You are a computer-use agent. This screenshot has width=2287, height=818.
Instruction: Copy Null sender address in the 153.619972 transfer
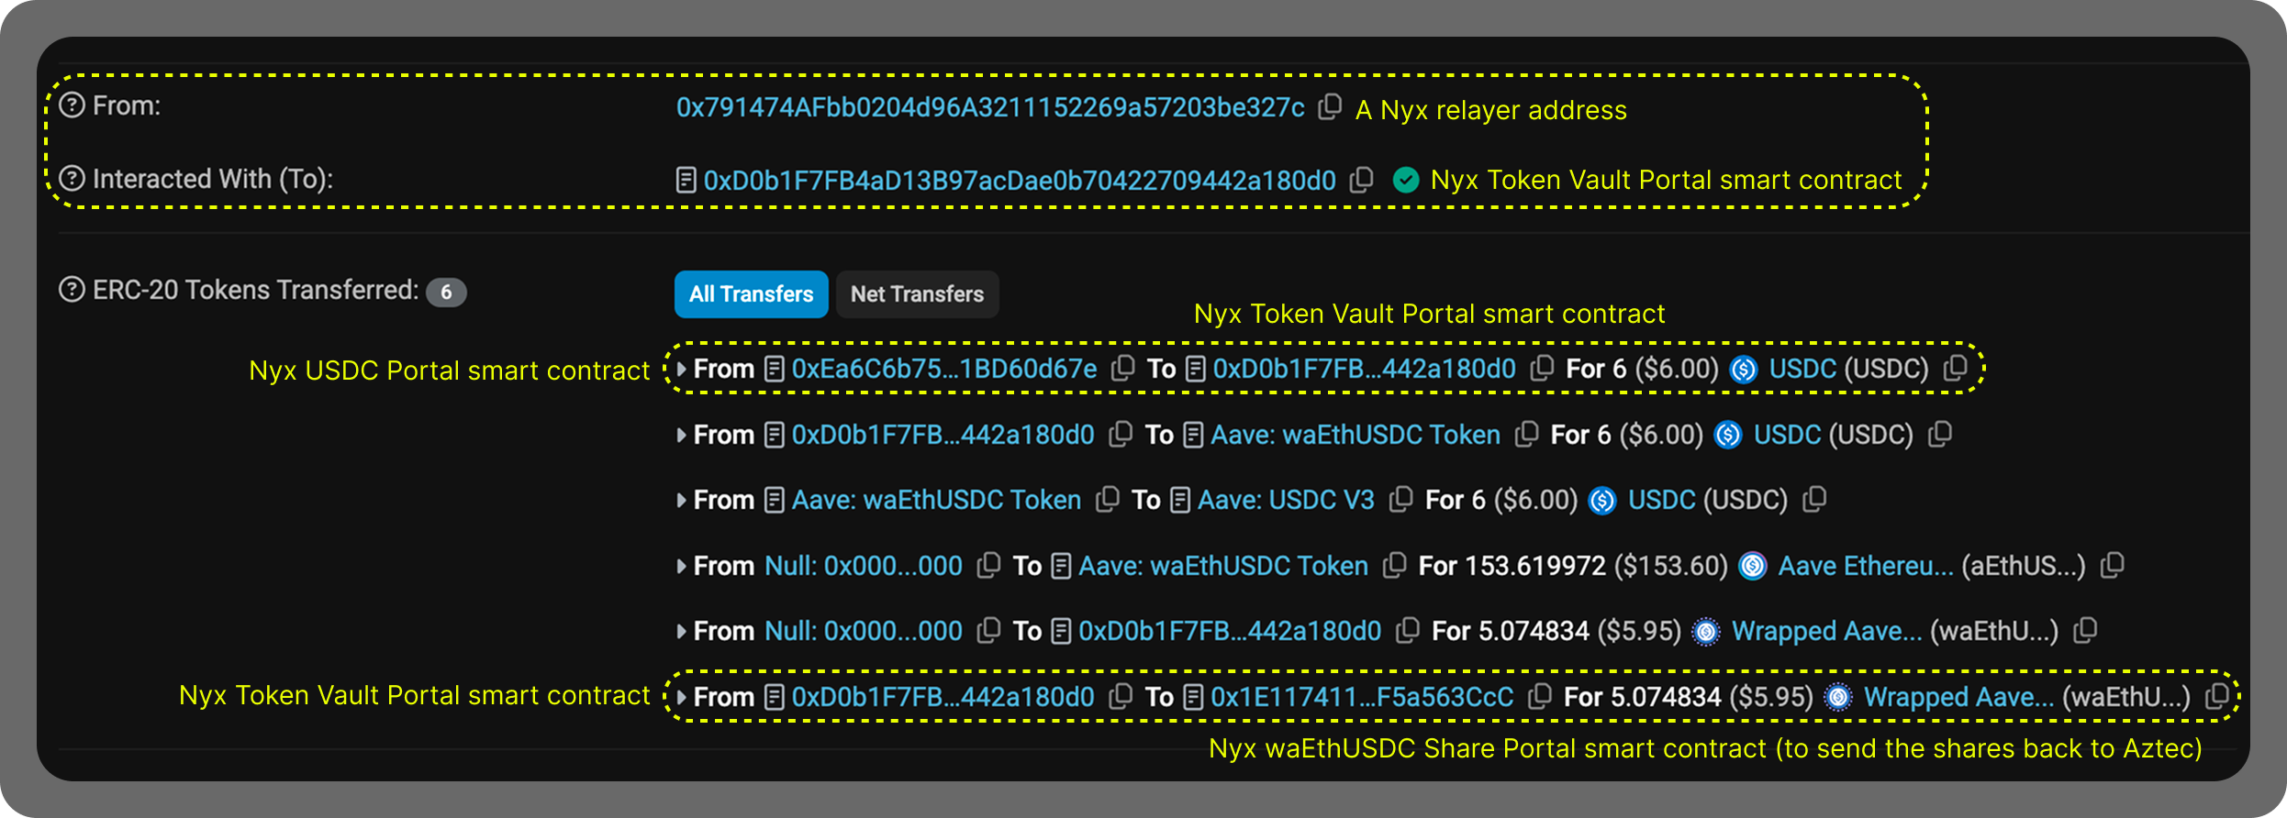click(x=988, y=566)
